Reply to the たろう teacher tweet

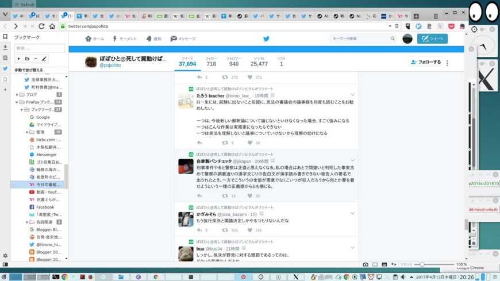click(199, 143)
